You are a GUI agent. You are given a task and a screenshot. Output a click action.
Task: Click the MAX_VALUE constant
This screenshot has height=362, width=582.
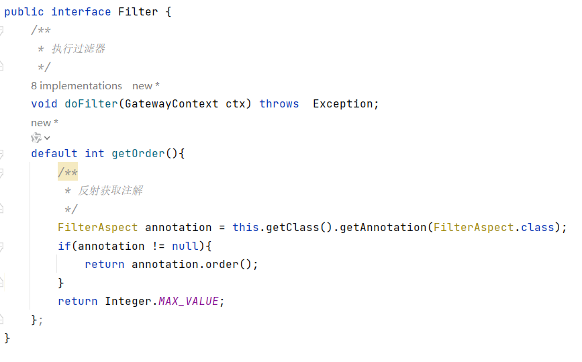click(x=188, y=302)
